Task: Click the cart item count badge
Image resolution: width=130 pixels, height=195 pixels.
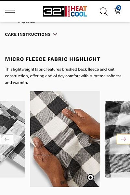Action: click(x=119, y=8)
